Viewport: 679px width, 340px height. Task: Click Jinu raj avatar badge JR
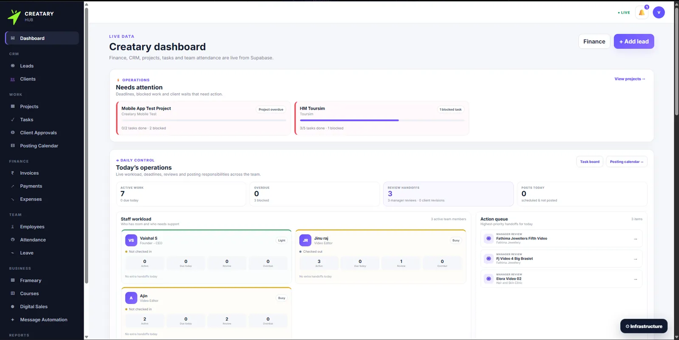[x=305, y=240]
